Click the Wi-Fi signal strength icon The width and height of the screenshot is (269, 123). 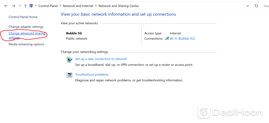[x=166, y=38]
